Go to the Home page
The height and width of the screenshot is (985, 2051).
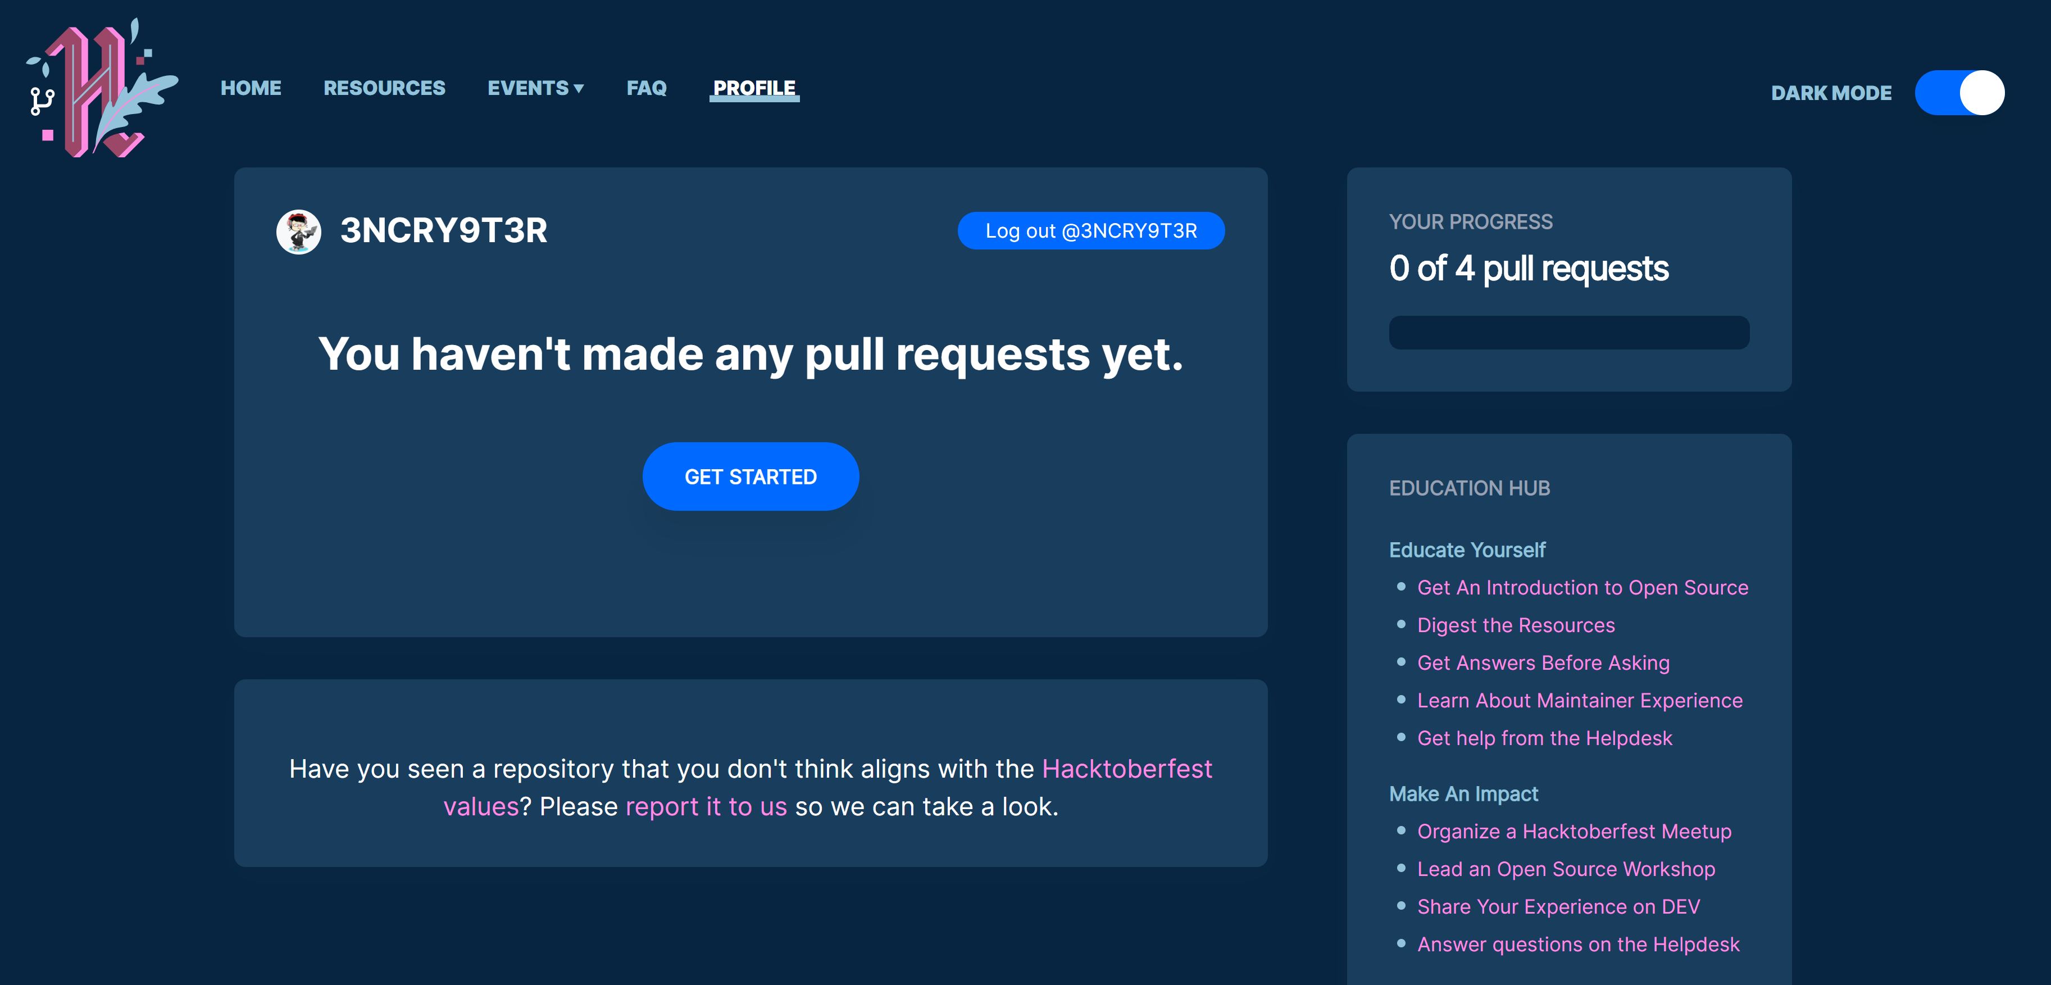click(251, 88)
